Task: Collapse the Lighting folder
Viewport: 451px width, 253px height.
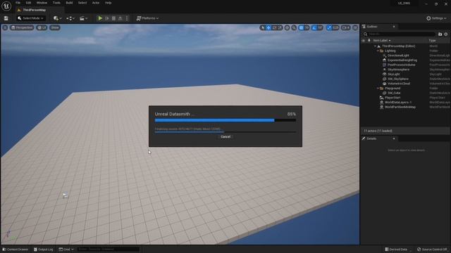Action: [x=378, y=51]
